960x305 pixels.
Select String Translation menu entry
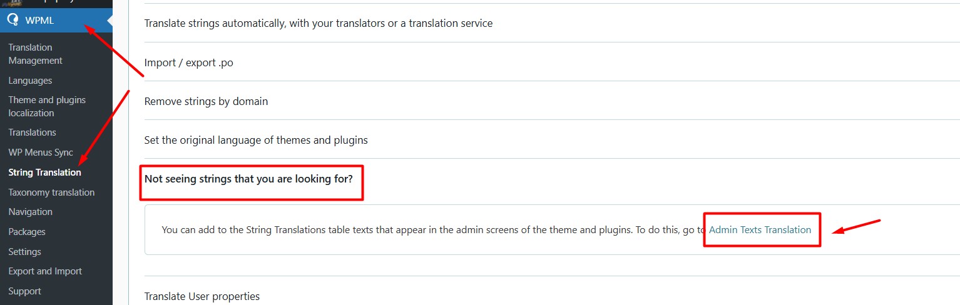pos(44,172)
